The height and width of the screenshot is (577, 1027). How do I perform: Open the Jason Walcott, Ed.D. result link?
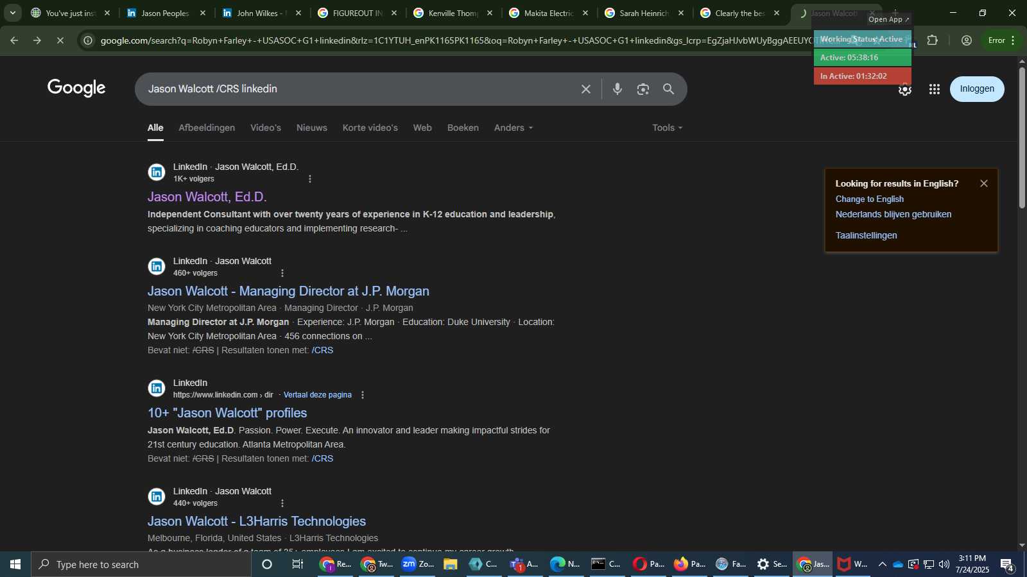[x=207, y=197]
